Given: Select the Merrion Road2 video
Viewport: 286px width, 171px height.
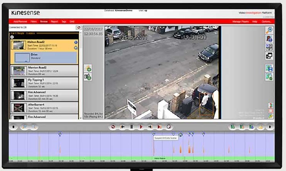Looking at the screenshot, I should pyautogui.click(x=44, y=71).
